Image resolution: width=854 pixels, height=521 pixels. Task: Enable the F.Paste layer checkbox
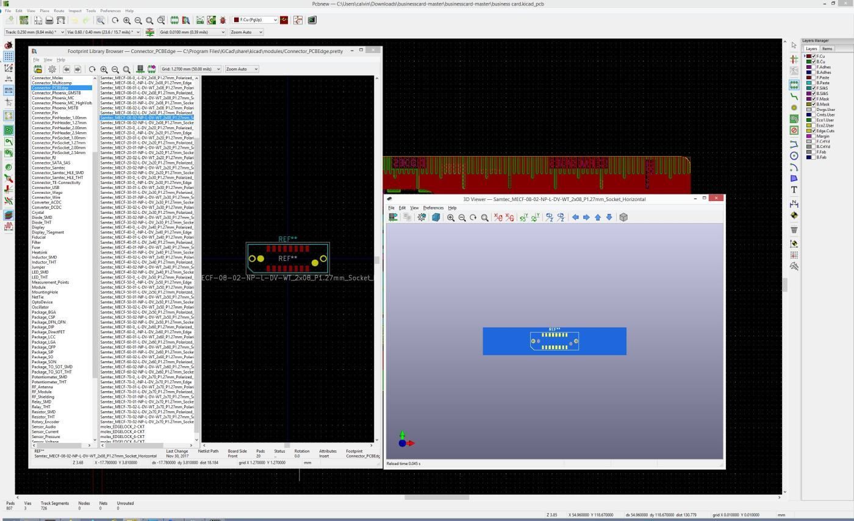tap(813, 77)
